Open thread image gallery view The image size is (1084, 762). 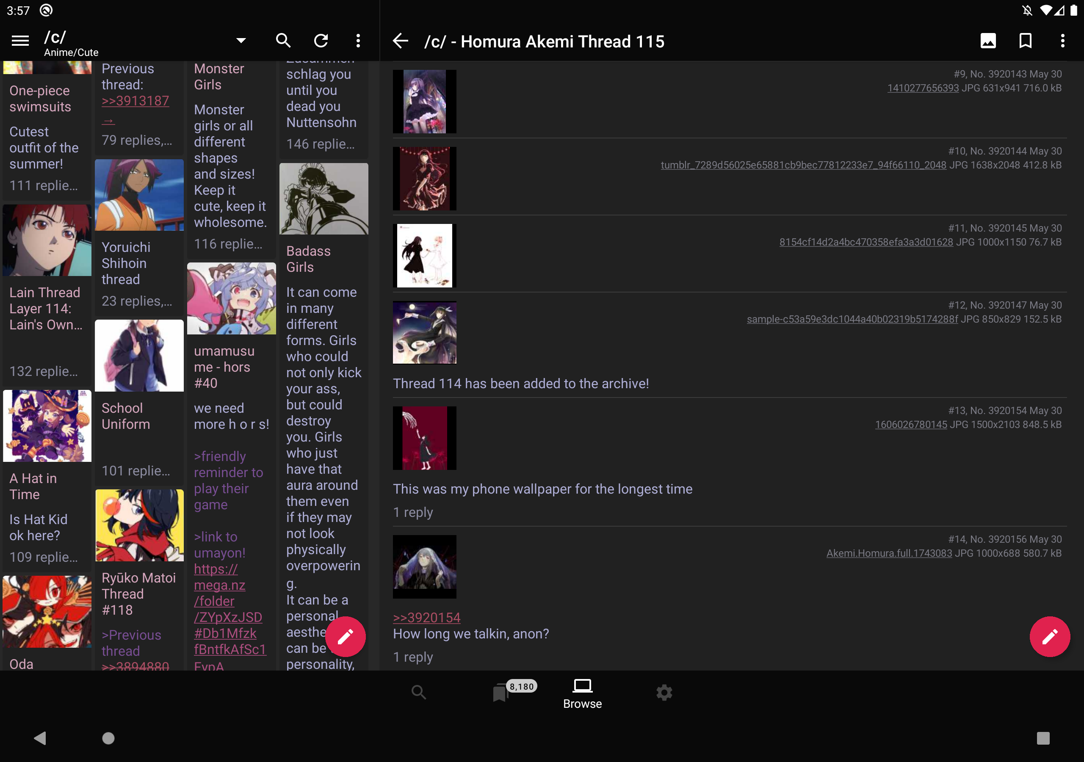point(988,41)
